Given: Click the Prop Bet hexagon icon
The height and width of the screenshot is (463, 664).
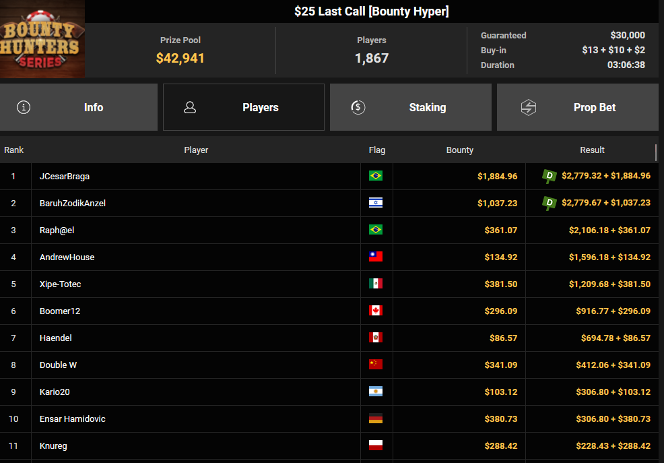Looking at the screenshot, I should [x=529, y=107].
